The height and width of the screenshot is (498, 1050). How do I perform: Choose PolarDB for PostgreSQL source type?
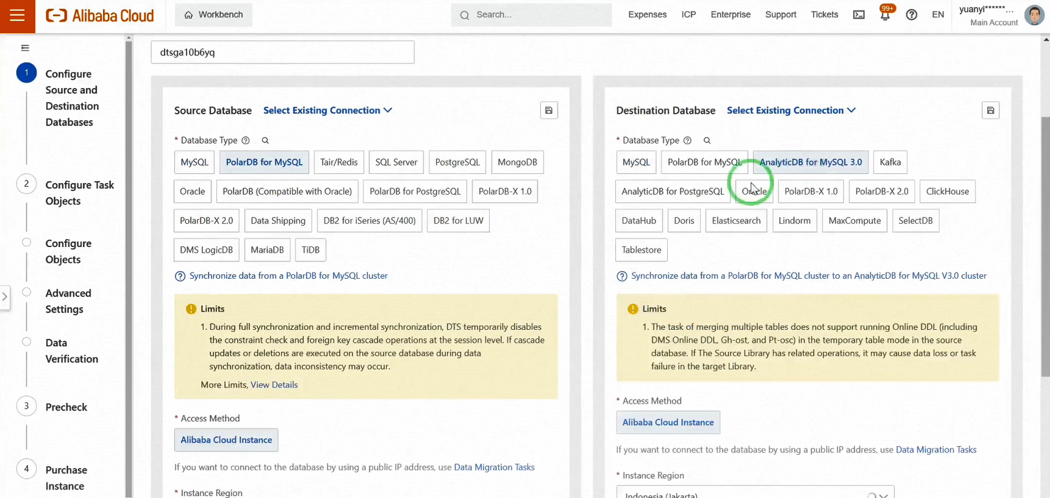click(415, 191)
